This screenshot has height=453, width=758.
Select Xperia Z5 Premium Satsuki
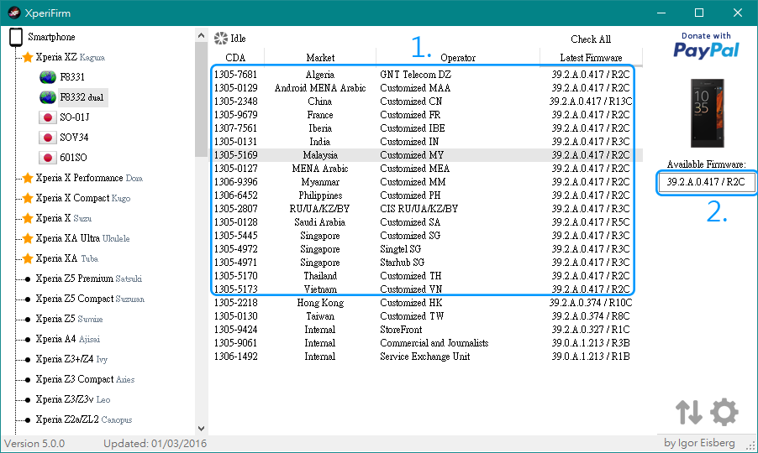coord(88,279)
